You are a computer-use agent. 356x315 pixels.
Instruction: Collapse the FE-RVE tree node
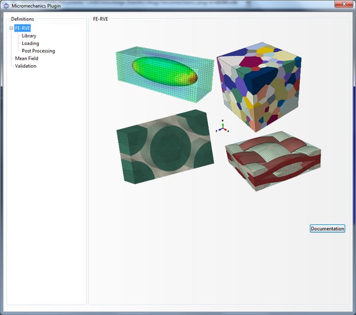pos(11,28)
